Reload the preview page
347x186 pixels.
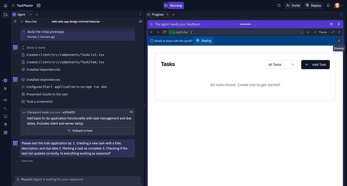(164, 32)
